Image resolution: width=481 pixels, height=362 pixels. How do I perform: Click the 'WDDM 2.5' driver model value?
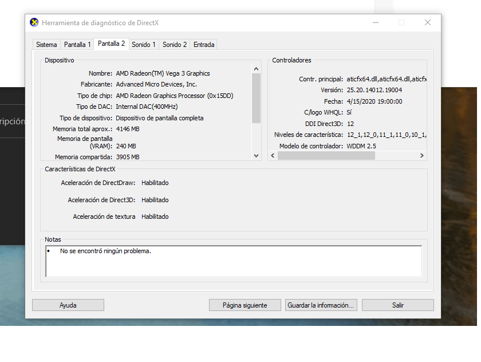(361, 146)
